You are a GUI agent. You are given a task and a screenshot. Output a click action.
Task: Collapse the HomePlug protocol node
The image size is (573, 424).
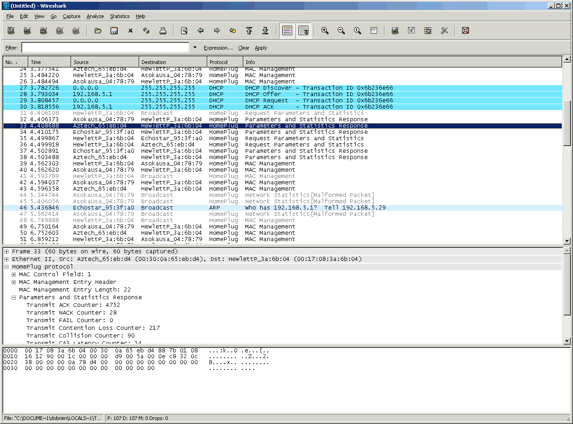pos(7,267)
